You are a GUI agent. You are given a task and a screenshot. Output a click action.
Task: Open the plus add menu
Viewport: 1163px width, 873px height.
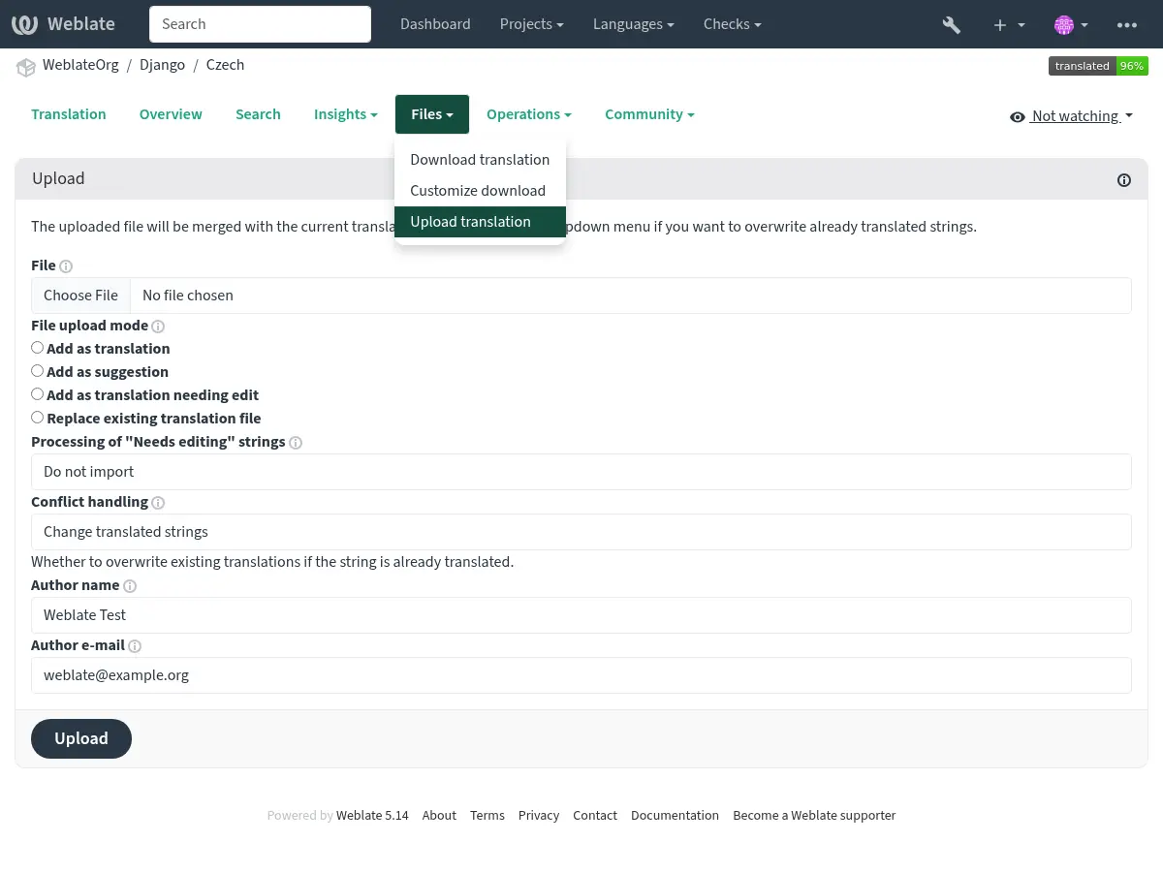tap(1009, 24)
